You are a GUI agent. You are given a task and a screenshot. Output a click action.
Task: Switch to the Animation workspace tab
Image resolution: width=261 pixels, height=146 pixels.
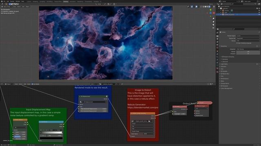pyautogui.click(x=73, y=2)
